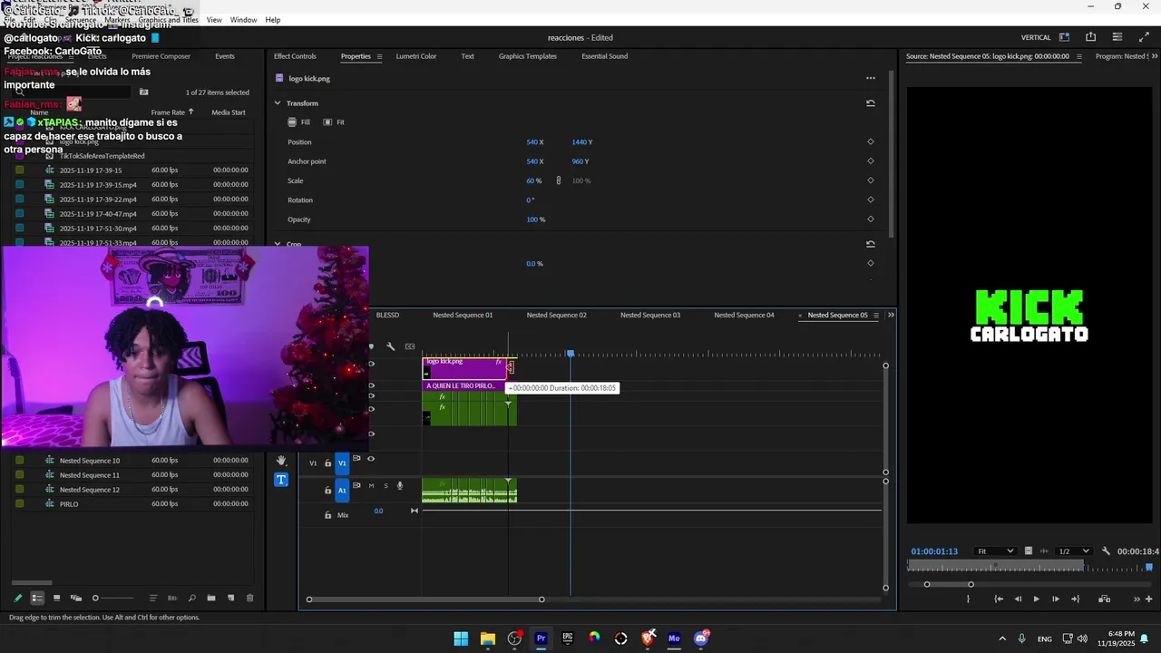Select the Hand tool
The image size is (1161, 653).
tap(281, 461)
